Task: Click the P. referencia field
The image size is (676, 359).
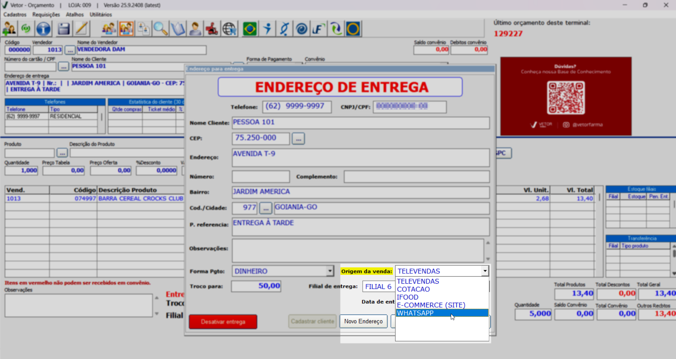Action: coord(361,227)
